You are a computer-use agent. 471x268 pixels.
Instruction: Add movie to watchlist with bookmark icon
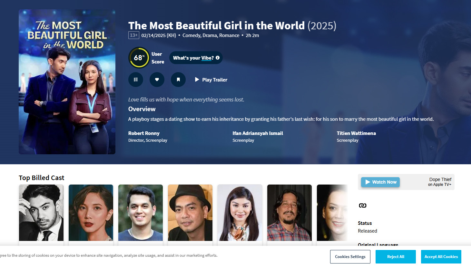point(178,80)
